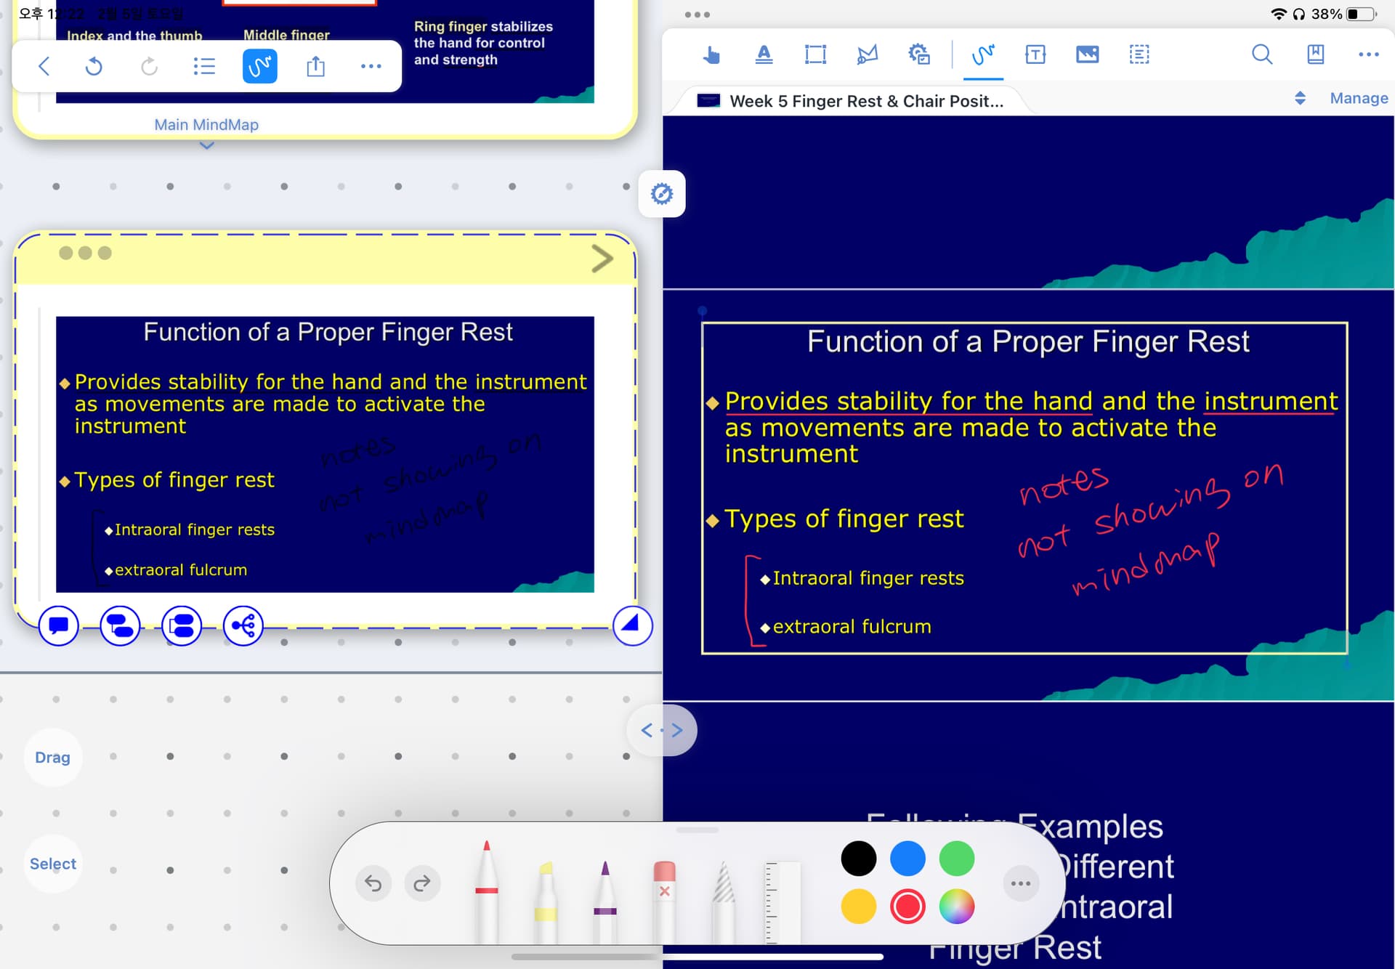1395x969 pixels.
Task: Click 'extraoral fulcrum' text in document
Action: (x=852, y=626)
